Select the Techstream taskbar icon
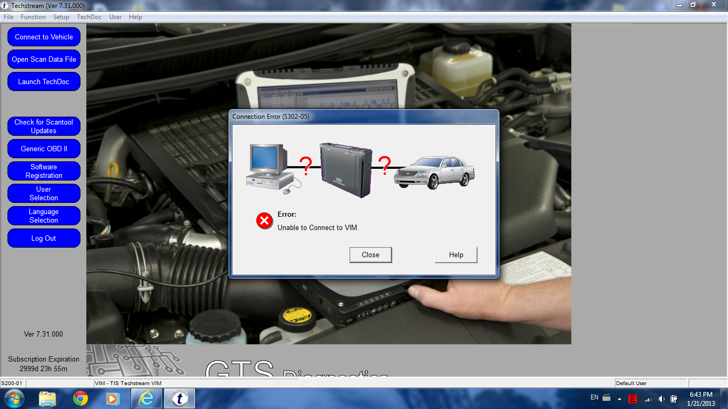The image size is (728, 409). point(179,398)
